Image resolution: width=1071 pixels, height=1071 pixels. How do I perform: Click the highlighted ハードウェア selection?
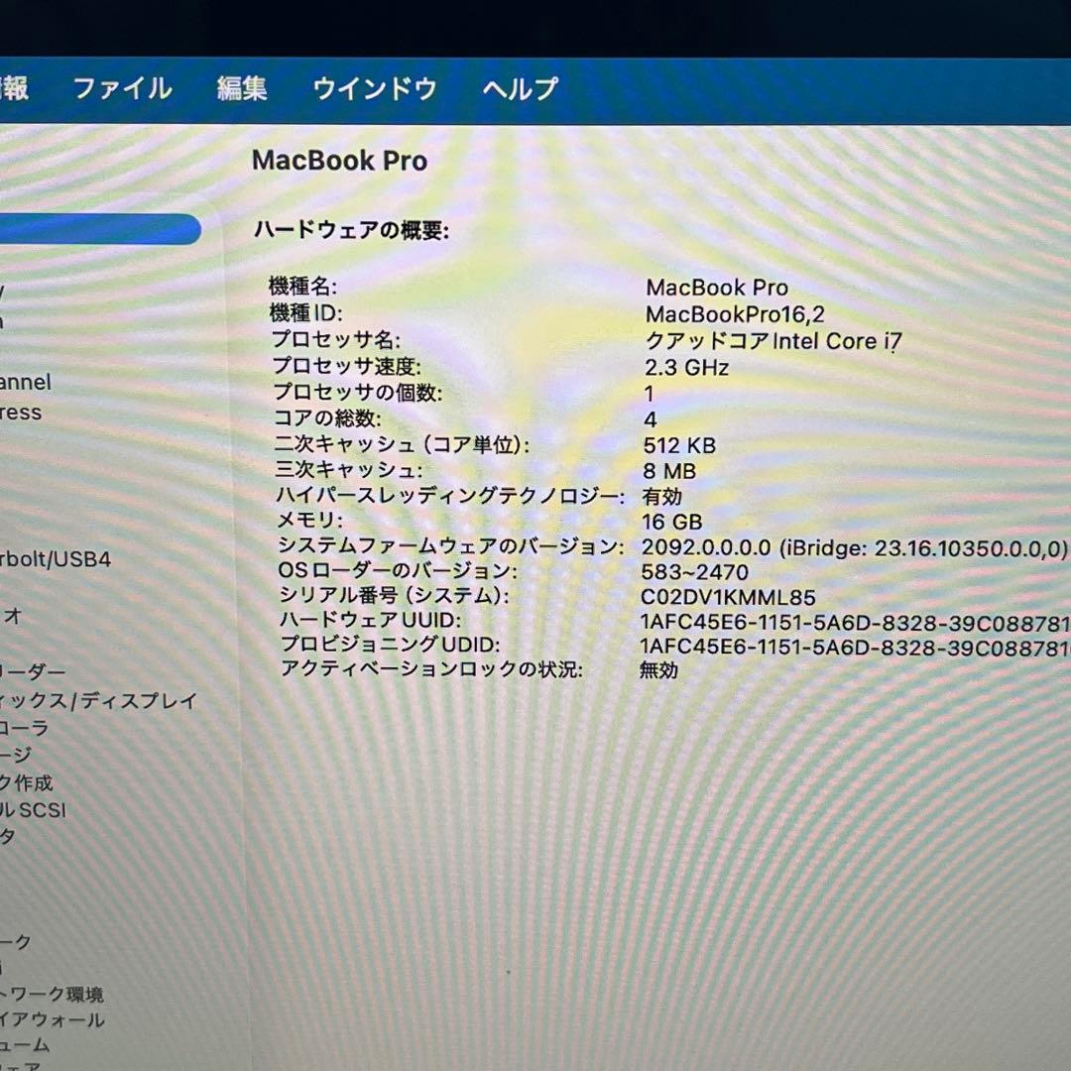(99, 229)
